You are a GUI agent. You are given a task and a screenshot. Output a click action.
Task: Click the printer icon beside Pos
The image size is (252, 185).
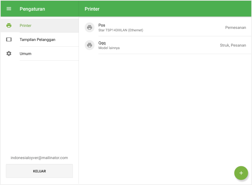89,28
